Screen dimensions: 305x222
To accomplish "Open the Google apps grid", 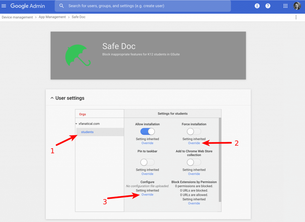I will [x=285, y=6].
